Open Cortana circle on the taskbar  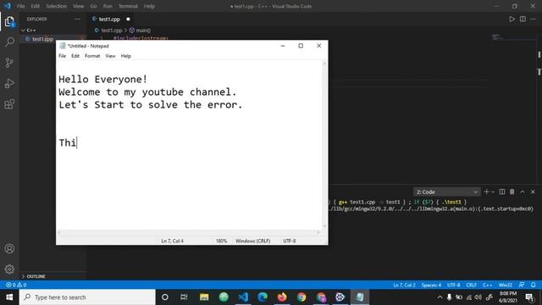point(165,297)
